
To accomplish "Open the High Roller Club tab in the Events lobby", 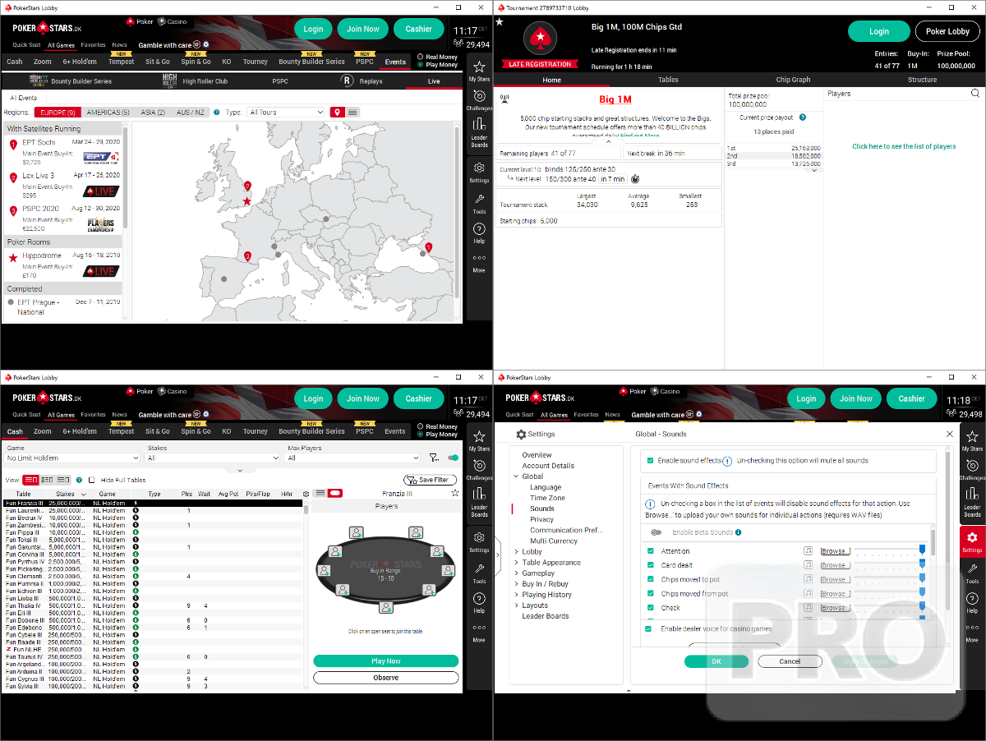I will [195, 81].
